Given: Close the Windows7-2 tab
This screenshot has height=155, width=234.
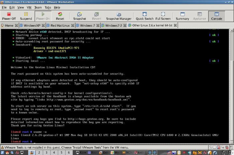Looking at the screenshot, I should click(x=125, y=26).
